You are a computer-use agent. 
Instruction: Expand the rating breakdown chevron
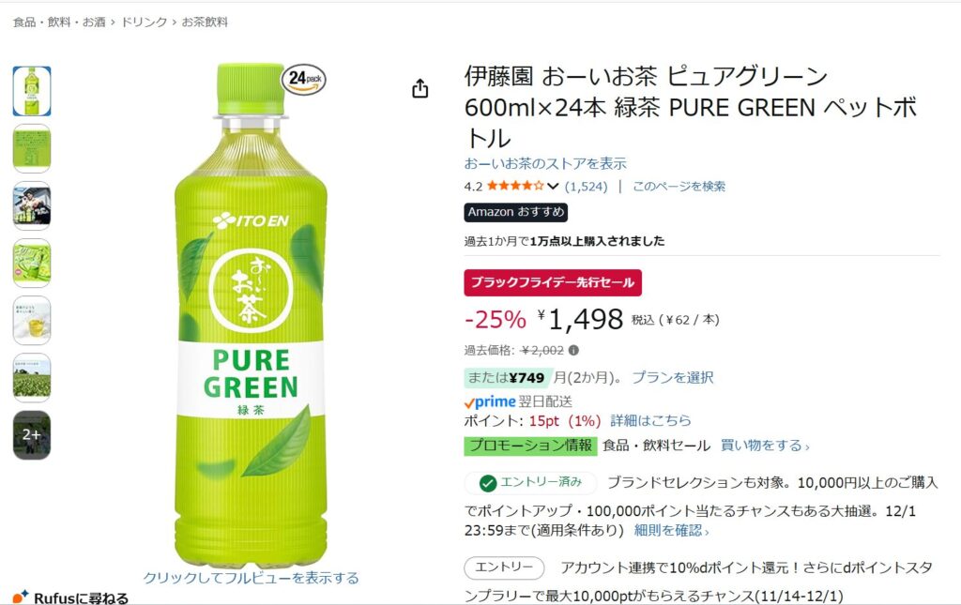553,186
